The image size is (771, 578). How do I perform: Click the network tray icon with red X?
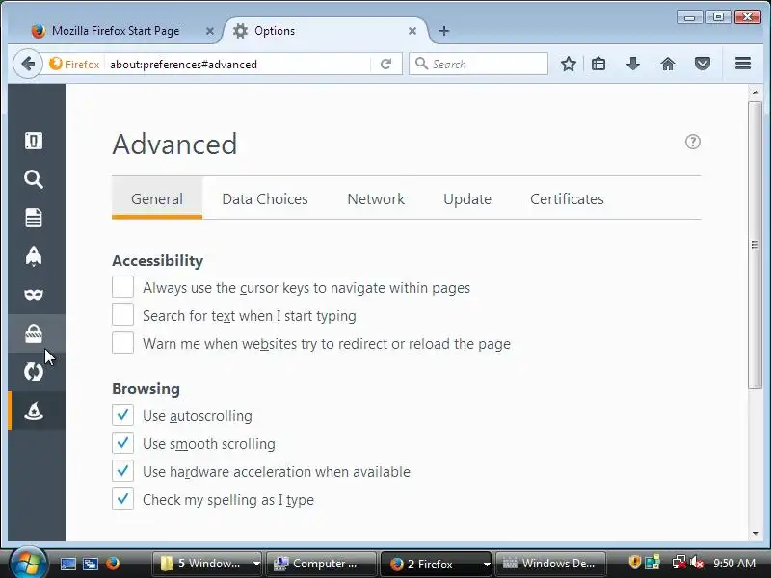pyautogui.click(x=679, y=563)
